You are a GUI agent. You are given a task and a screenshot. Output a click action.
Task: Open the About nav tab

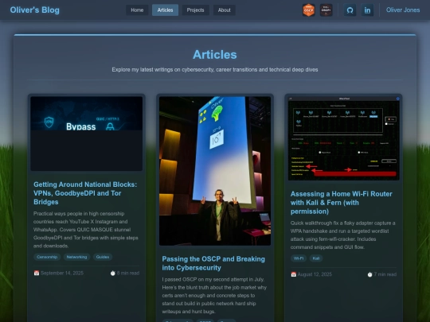coord(225,10)
